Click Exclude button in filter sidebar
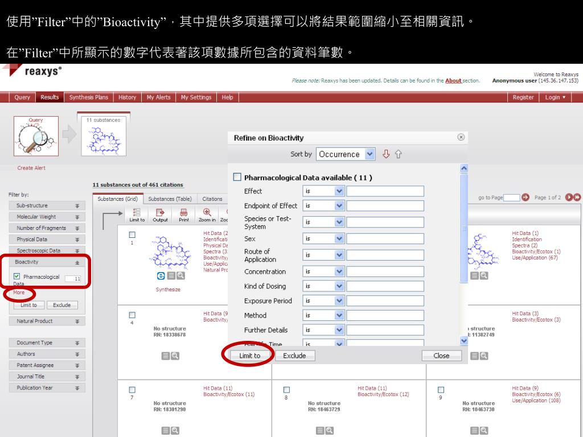Screen dimensions: 583x437 point(61,305)
